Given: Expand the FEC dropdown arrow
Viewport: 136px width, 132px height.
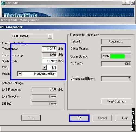Looking at the screenshot, I should [x=44, y=68].
